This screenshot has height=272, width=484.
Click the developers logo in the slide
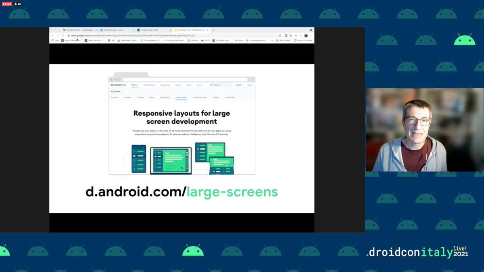pyautogui.click(x=118, y=85)
